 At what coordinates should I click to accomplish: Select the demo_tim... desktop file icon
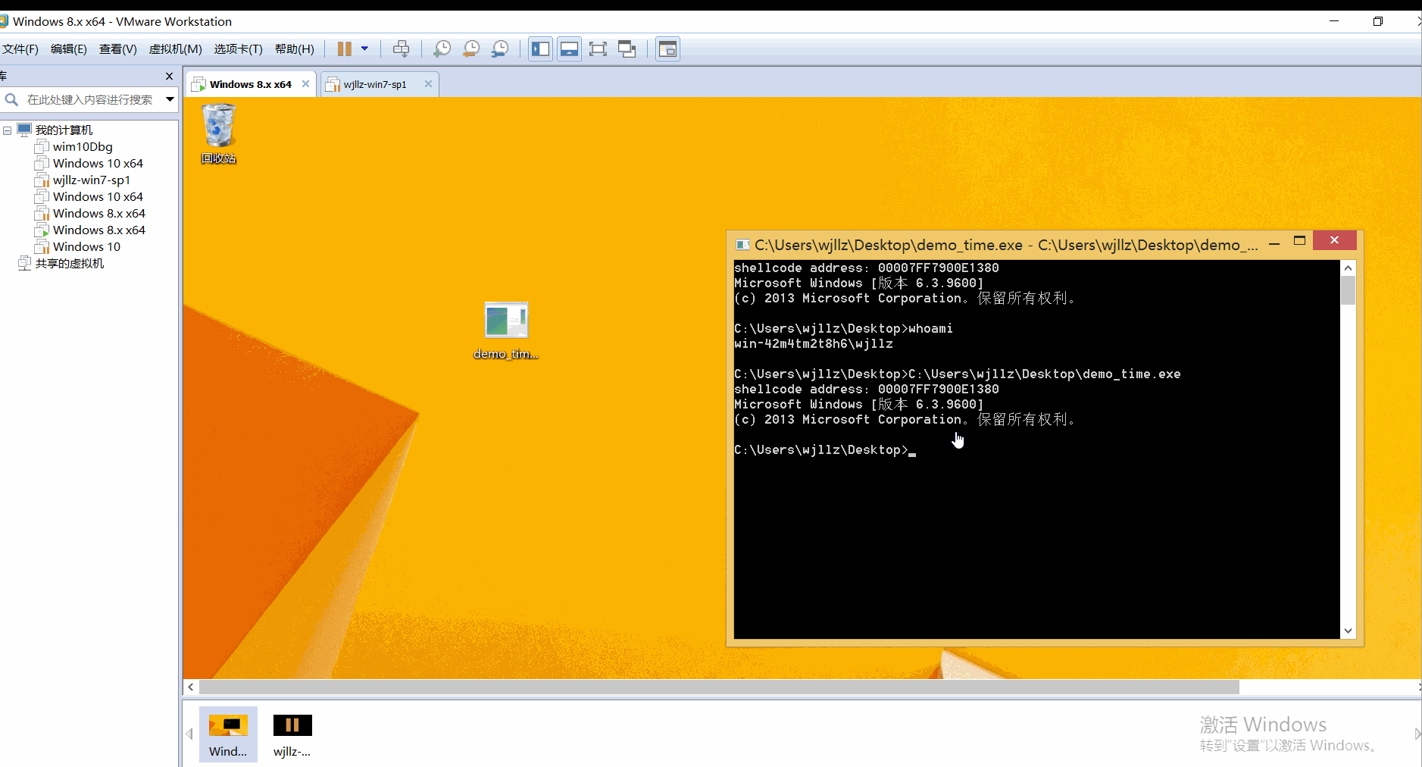[x=506, y=330]
